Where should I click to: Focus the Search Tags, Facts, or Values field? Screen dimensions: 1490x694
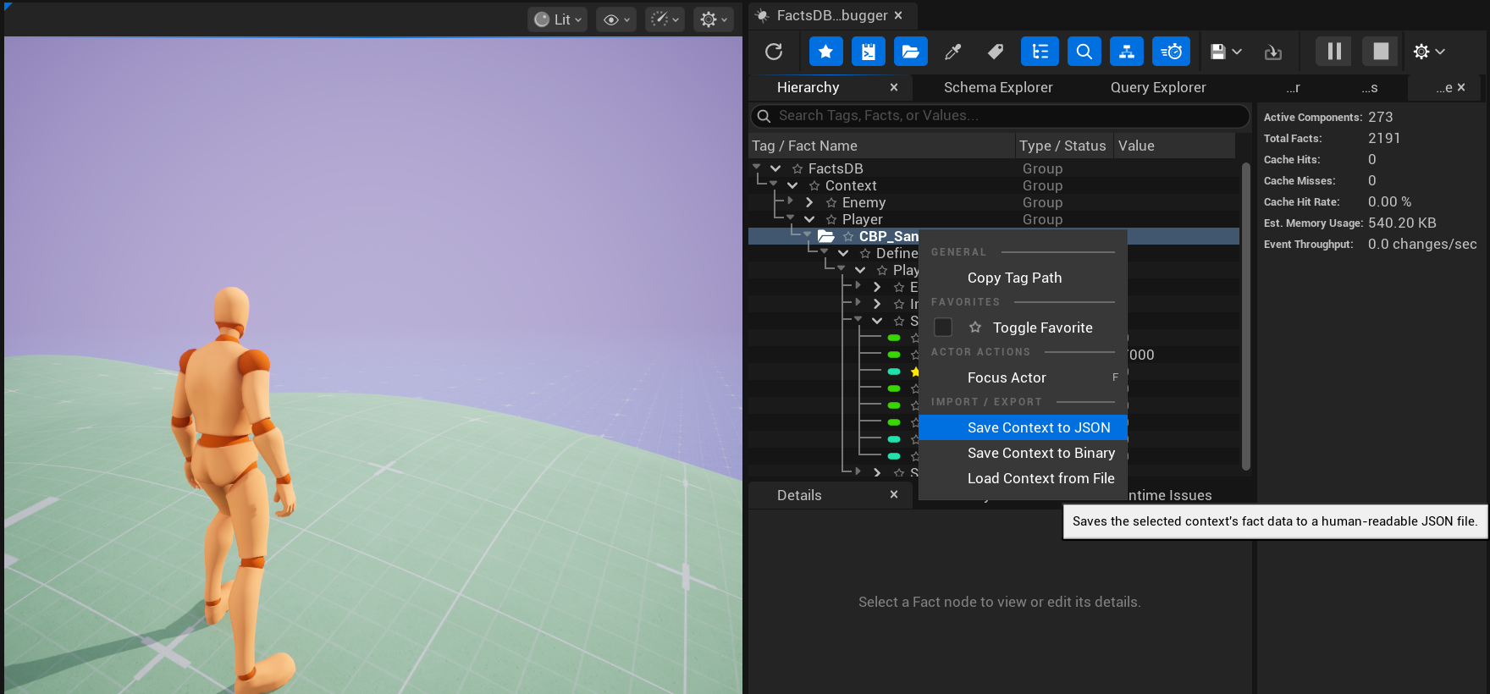[x=1000, y=116]
